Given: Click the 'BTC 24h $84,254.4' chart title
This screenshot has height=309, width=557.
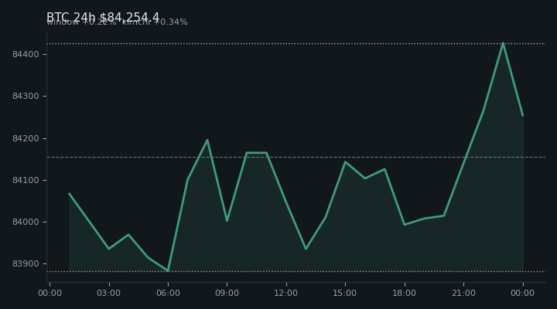Looking at the screenshot, I should (x=103, y=17).
